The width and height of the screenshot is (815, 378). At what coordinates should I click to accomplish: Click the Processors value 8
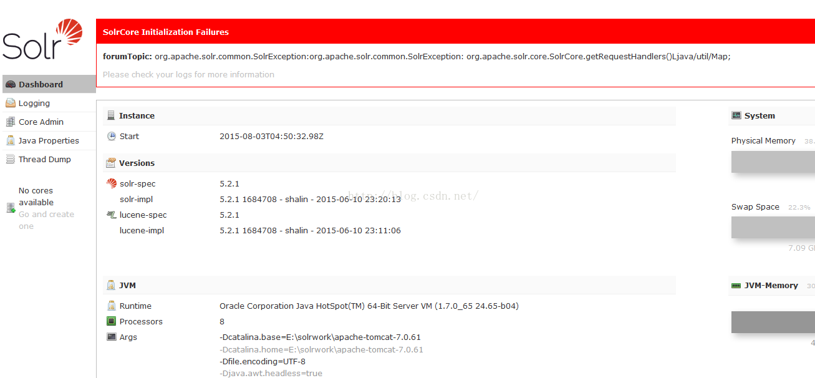coord(222,321)
